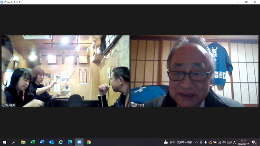Open Google Chrome from the taskbar
The width and height of the screenshot is (260, 146).
click(89, 142)
